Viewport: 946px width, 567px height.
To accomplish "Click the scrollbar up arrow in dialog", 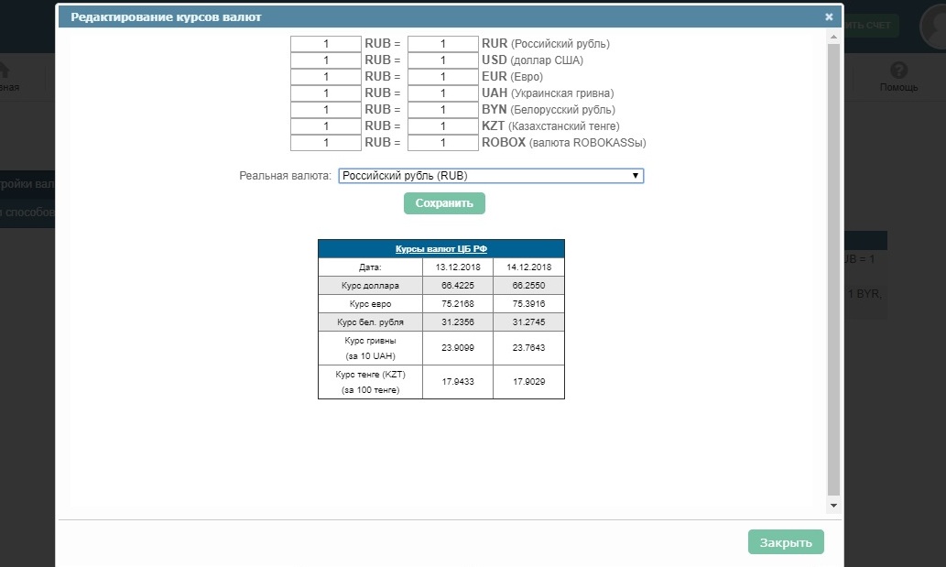I will (833, 37).
